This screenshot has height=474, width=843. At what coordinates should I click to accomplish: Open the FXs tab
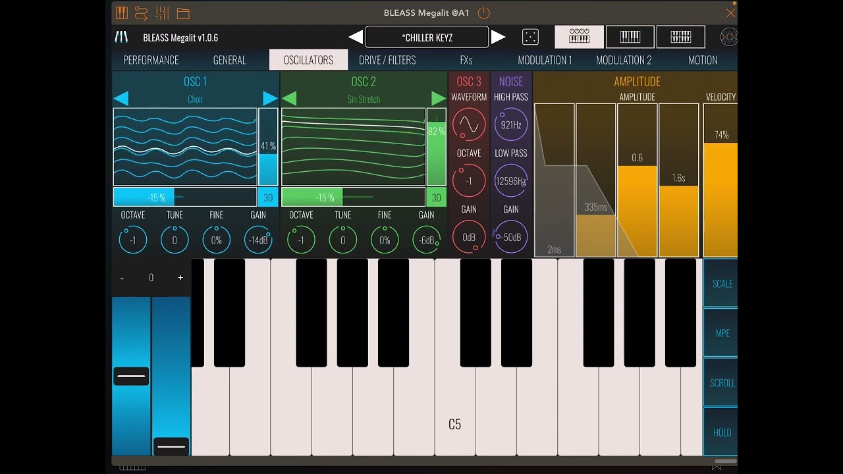[466, 60]
